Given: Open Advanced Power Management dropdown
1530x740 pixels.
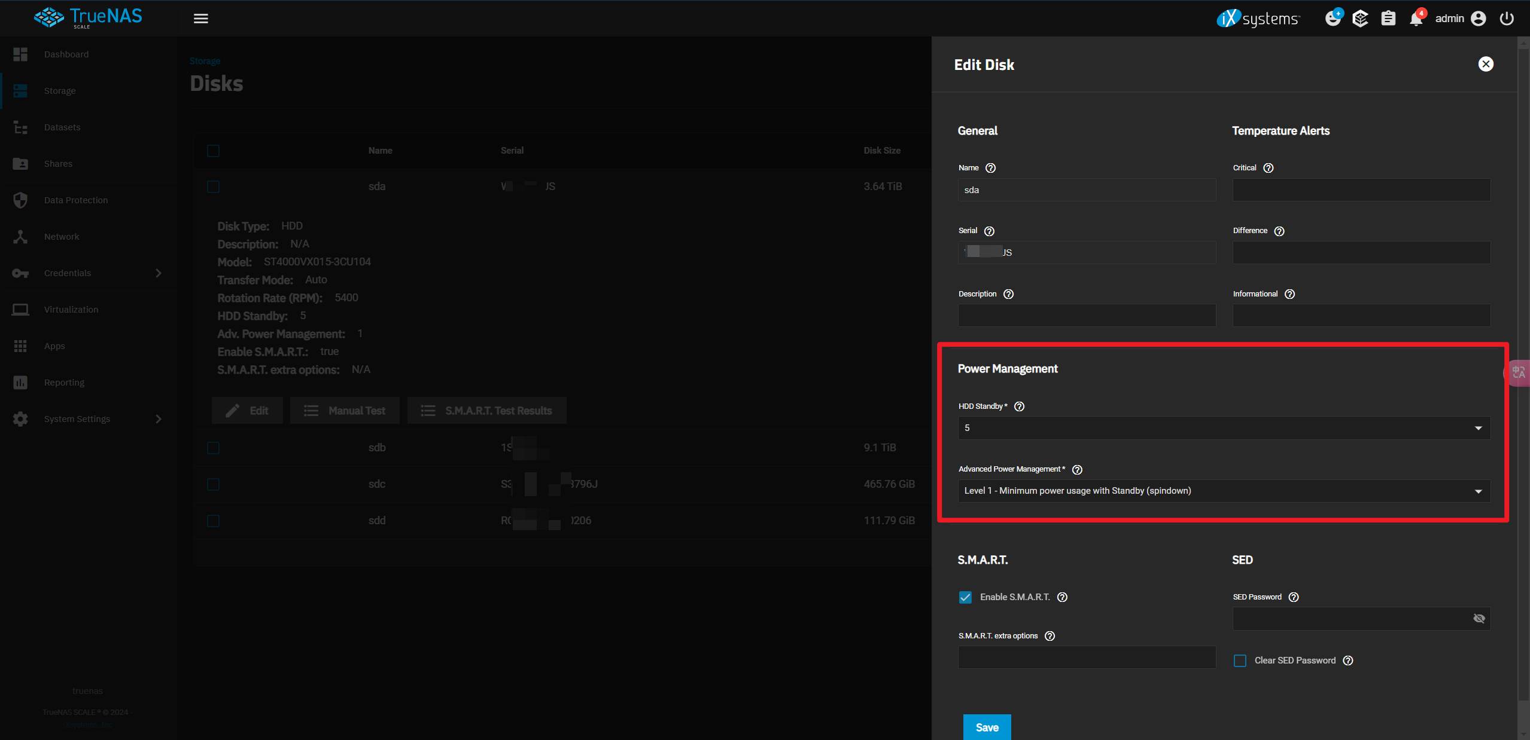Looking at the screenshot, I should click(1224, 491).
